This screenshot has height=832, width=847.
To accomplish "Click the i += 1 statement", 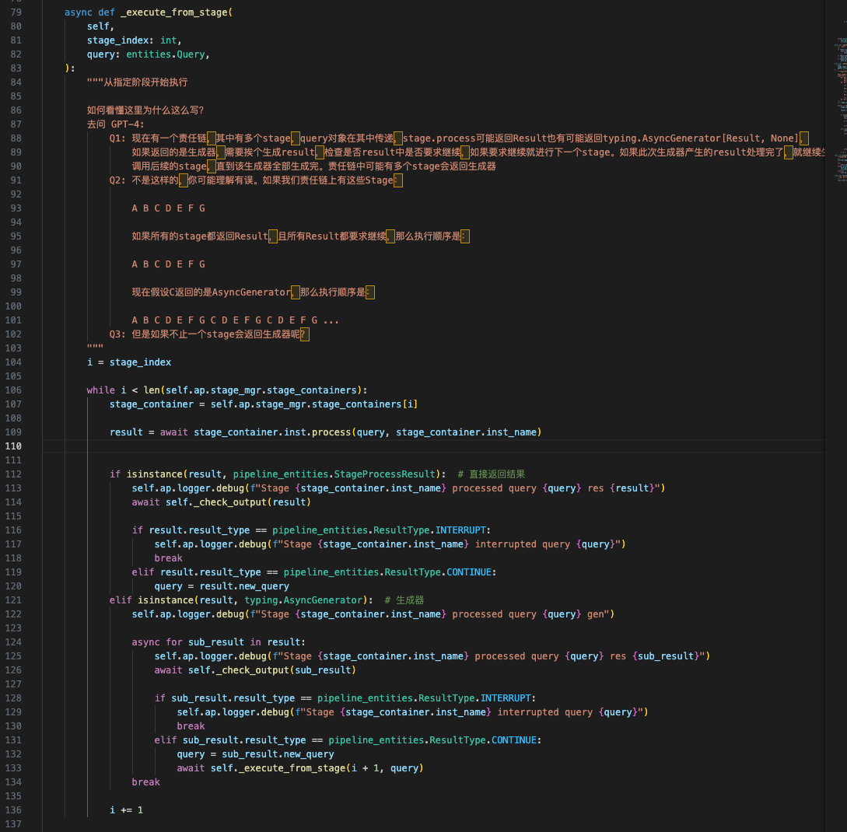I will click(126, 810).
